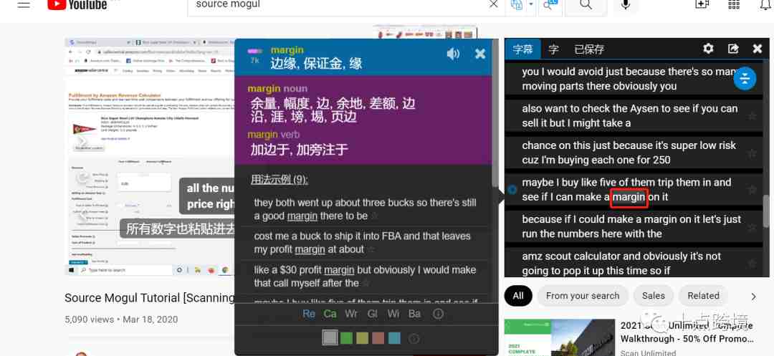Open '2021 Scan Unlimited Complete Walkthrough' title

(x=687, y=332)
